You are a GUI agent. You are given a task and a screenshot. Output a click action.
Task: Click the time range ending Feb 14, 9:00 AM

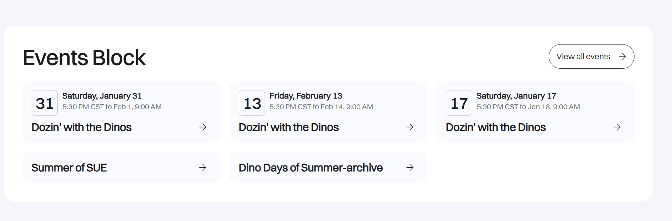pyautogui.click(x=321, y=107)
